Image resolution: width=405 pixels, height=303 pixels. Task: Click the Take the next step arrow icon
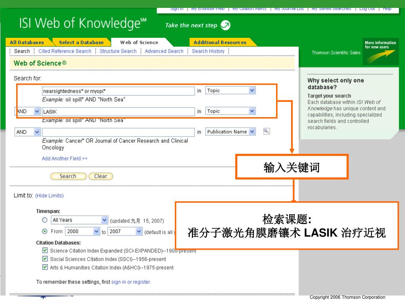[225, 25]
